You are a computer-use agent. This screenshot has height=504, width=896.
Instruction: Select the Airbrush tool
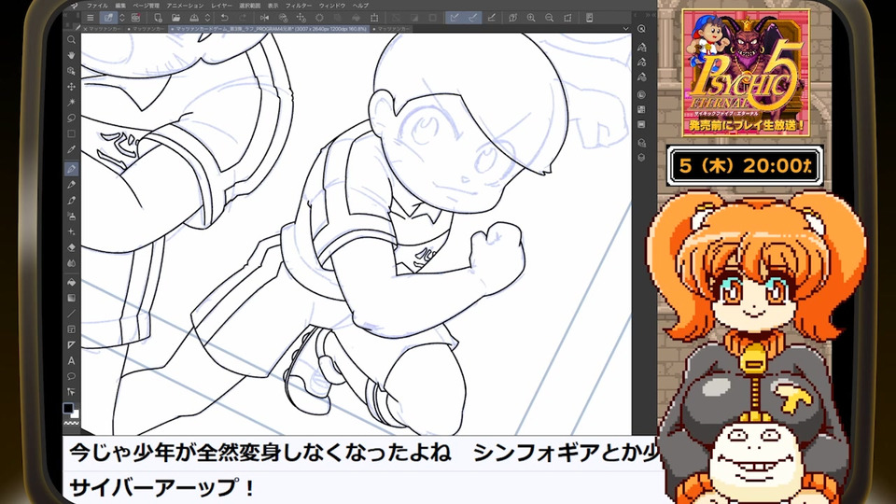(72, 217)
